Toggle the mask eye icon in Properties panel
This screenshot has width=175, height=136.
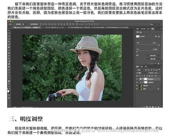coord(155,63)
